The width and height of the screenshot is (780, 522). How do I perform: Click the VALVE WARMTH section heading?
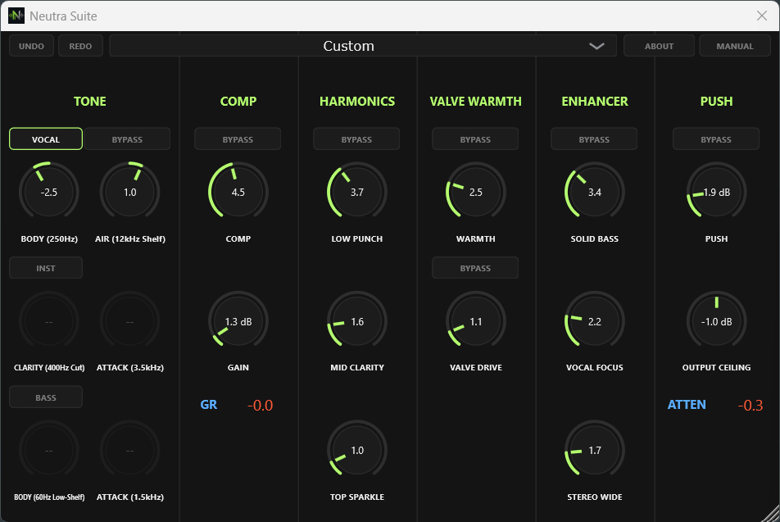click(x=475, y=101)
